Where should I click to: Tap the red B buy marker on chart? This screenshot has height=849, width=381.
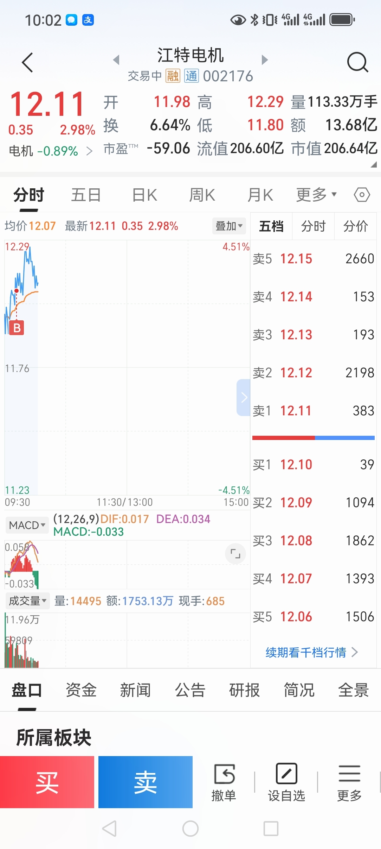click(17, 328)
